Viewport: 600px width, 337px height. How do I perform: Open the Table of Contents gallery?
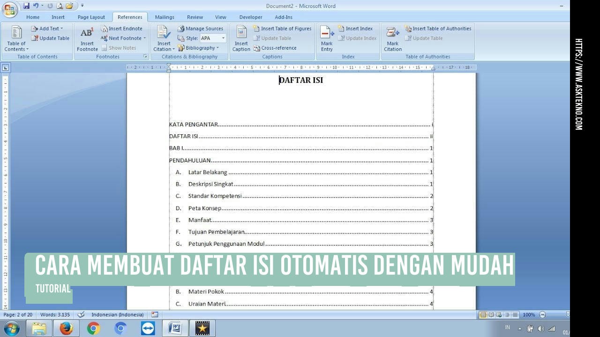16,38
